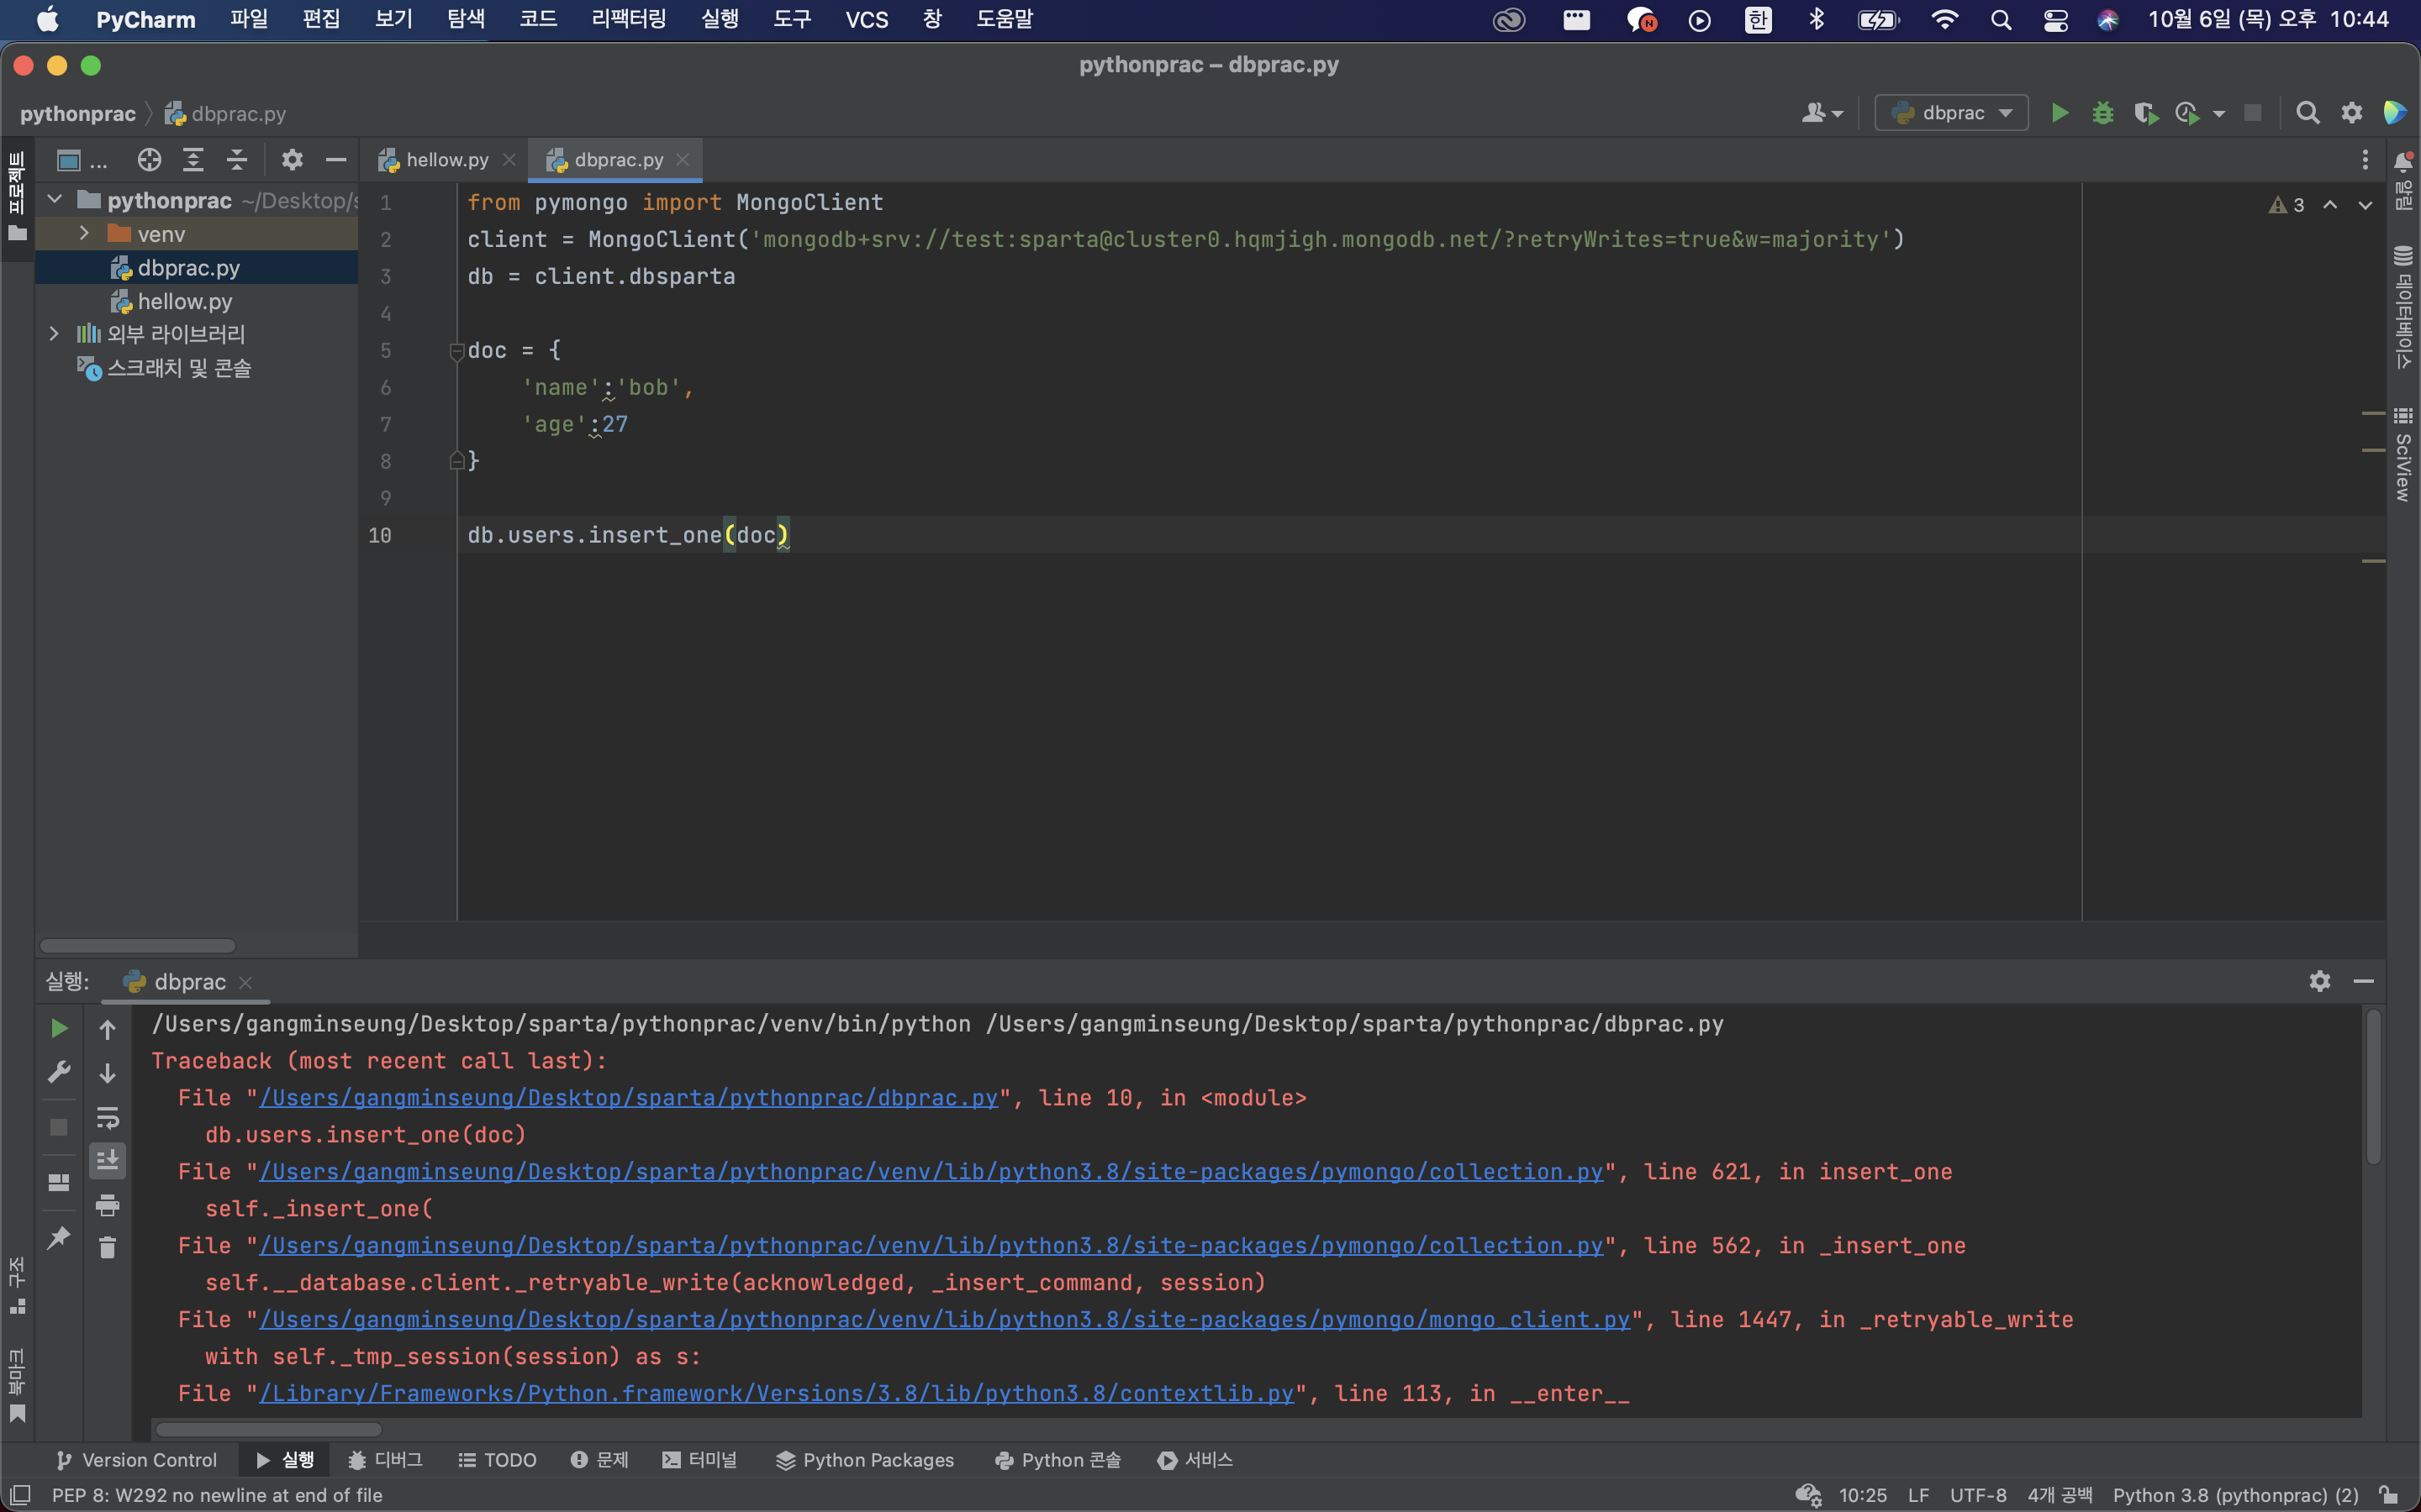Click the profiler run icon
Viewport: 2421px width, 1512px height.
pos(2188,113)
